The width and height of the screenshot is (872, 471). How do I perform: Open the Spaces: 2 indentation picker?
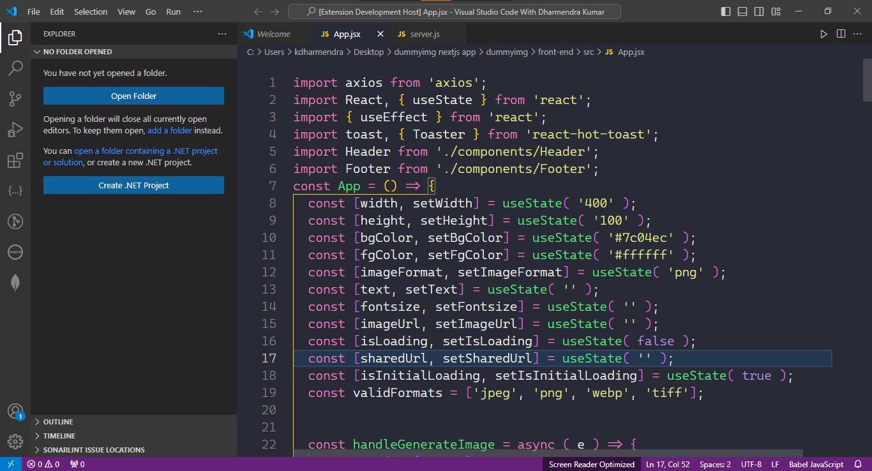tap(716, 464)
